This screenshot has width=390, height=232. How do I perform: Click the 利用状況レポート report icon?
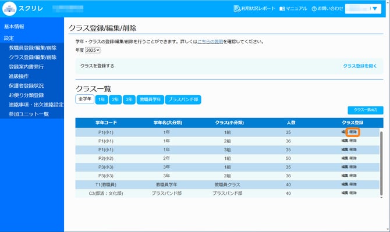coord(237,9)
